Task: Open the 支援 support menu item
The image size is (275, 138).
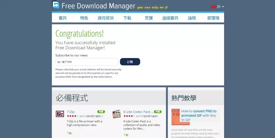Action: pyautogui.click(x=149, y=18)
